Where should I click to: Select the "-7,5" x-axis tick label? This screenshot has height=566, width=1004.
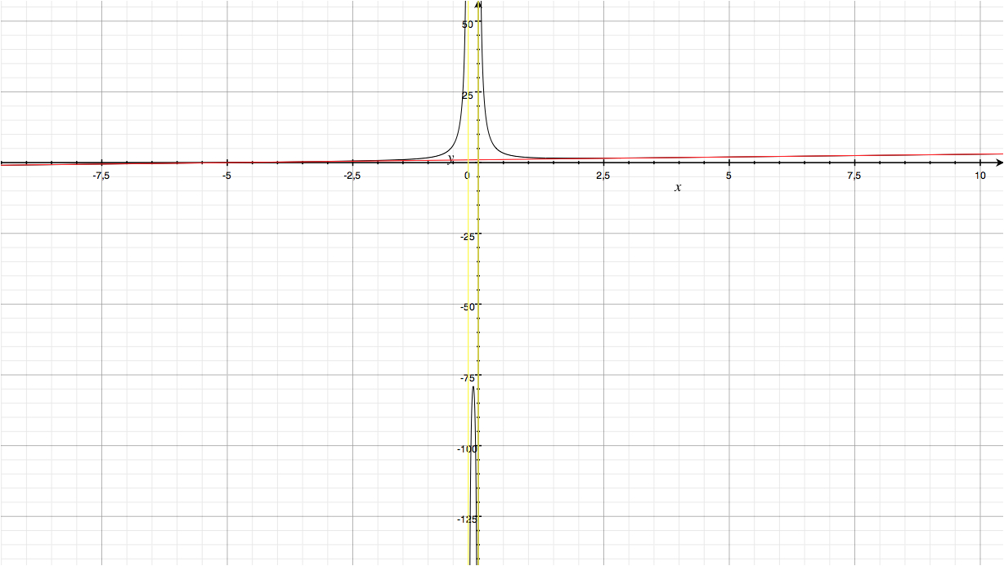click(101, 176)
